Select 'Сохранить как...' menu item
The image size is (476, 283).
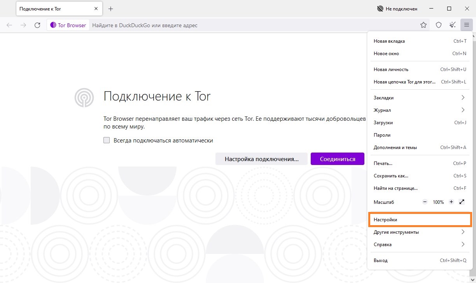coord(419,176)
